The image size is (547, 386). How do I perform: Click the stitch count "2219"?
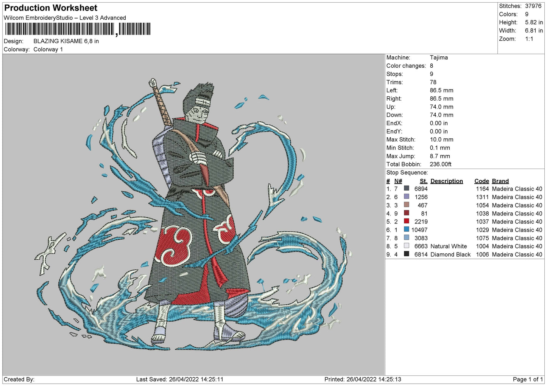(421, 222)
